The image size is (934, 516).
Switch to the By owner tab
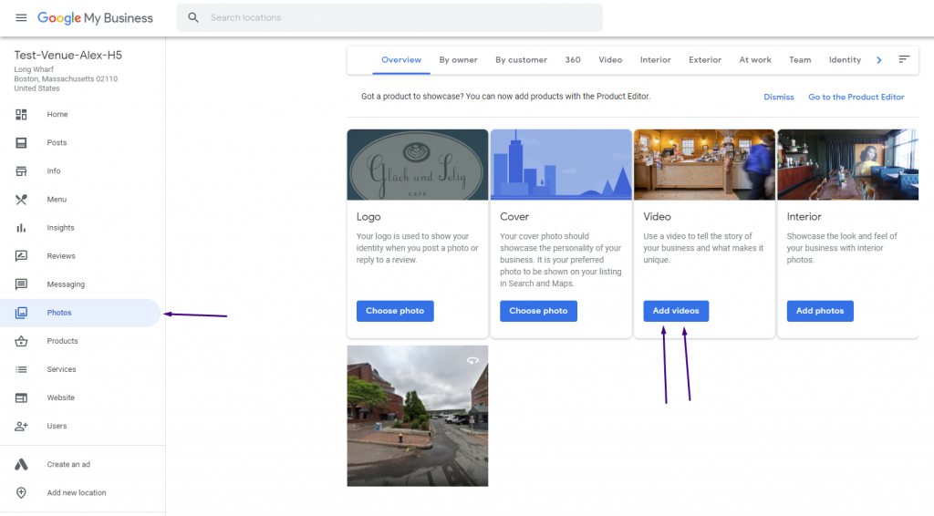tap(458, 60)
